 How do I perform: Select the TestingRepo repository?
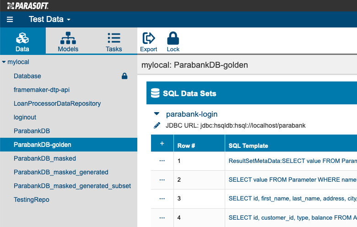(x=32, y=200)
